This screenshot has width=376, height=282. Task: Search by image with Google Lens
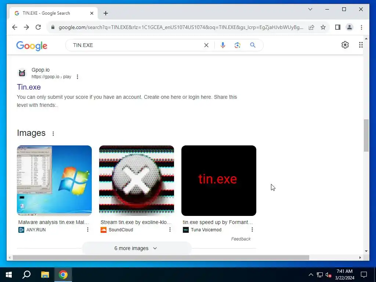pyautogui.click(x=238, y=45)
